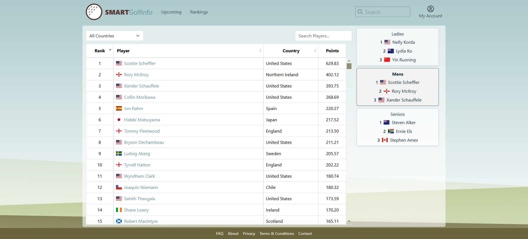528x239 pixels.
Task: Click the Chile flag beside Joaquin Niemann
Action: coord(119,187)
